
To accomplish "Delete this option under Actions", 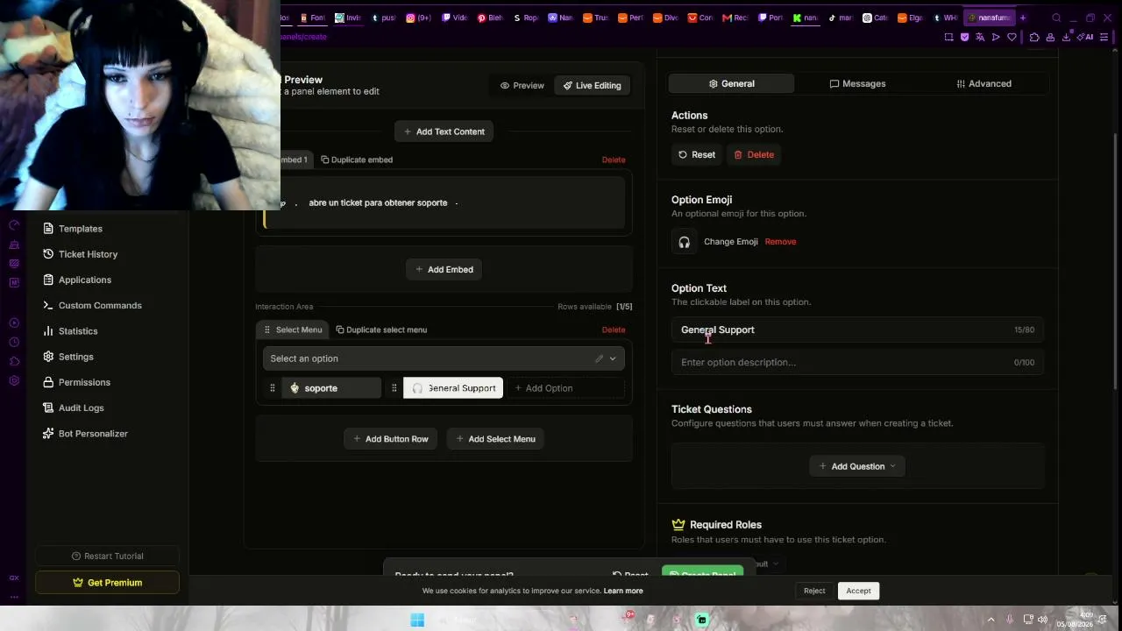I will pos(754,154).
